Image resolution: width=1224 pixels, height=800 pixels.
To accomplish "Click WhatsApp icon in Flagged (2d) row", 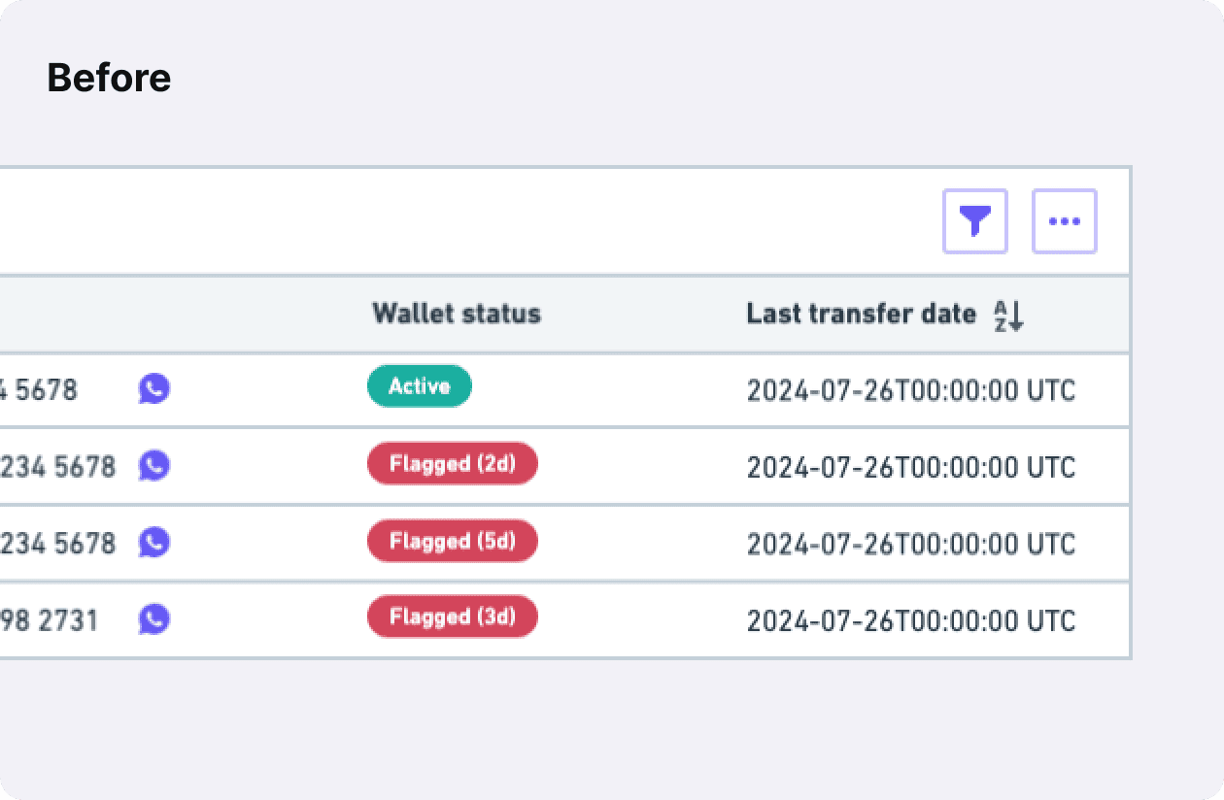I will (x=153, y=465).
